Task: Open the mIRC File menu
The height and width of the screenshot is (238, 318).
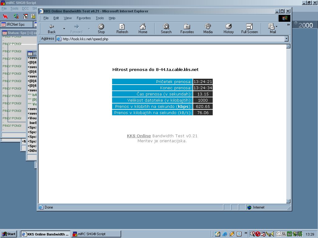Action: [4, 8]
